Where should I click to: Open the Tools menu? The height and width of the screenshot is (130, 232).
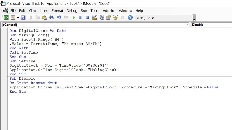click(x=95, y=11)
